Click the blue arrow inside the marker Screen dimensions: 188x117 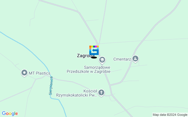95,51
